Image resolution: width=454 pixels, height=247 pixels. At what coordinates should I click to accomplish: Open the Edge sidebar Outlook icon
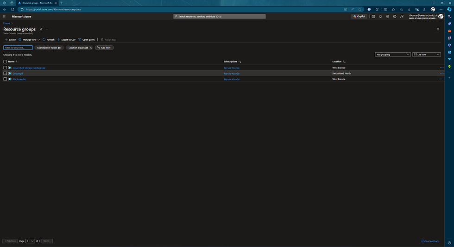click(449, 52)
